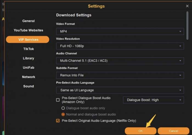
Task: Open the Network settings section
Action: [29, 77]
